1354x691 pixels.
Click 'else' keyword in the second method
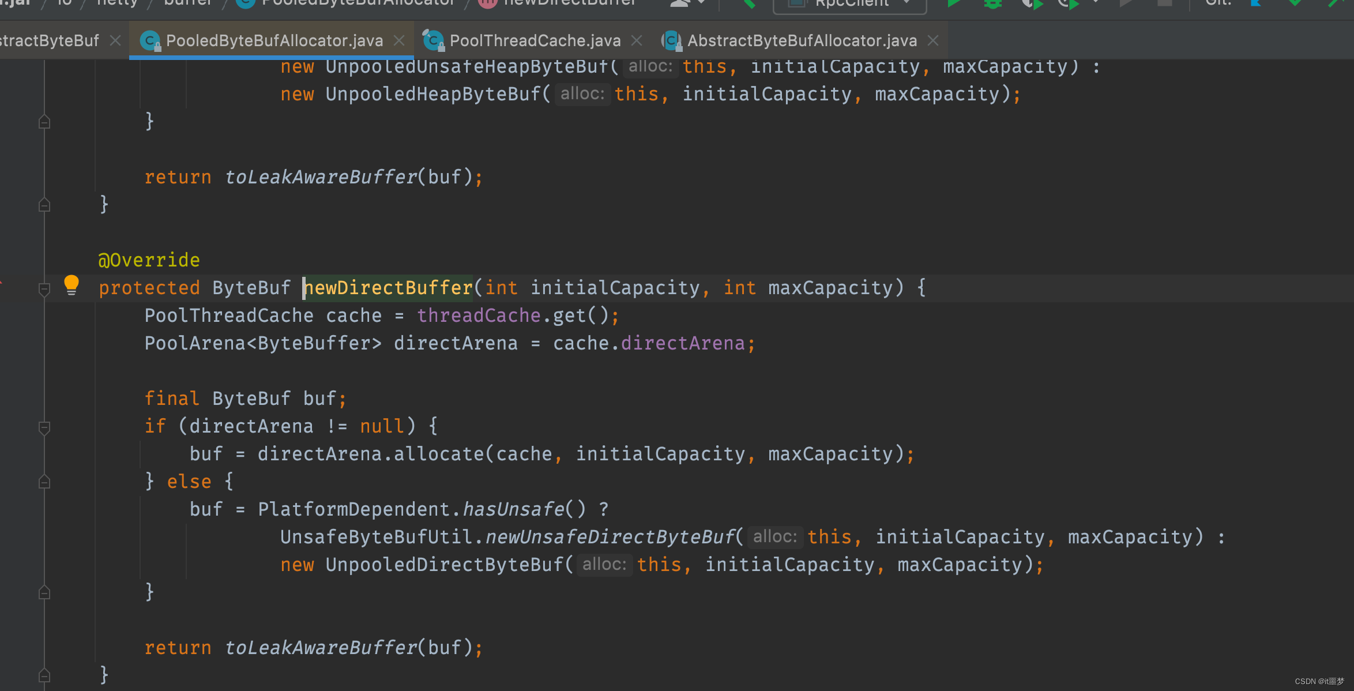pyautogui.click(x=189, y=482)
